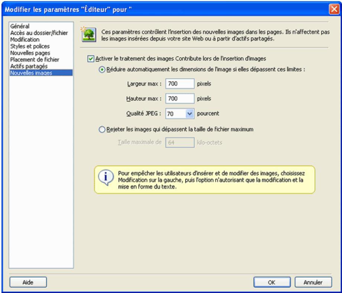Click the Aide button

coord(28,282)
